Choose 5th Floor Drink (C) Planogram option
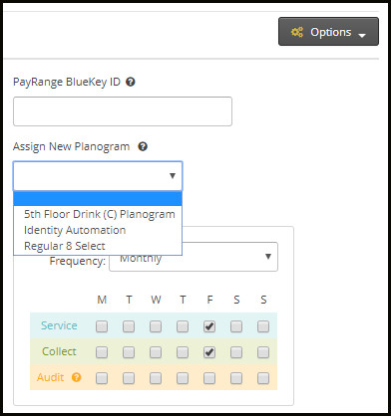The width and height of the screenshot is (391, 416). point(98,214)
